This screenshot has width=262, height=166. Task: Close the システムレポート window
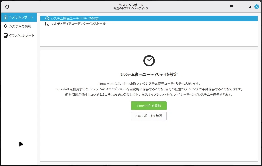click(257, 7)
